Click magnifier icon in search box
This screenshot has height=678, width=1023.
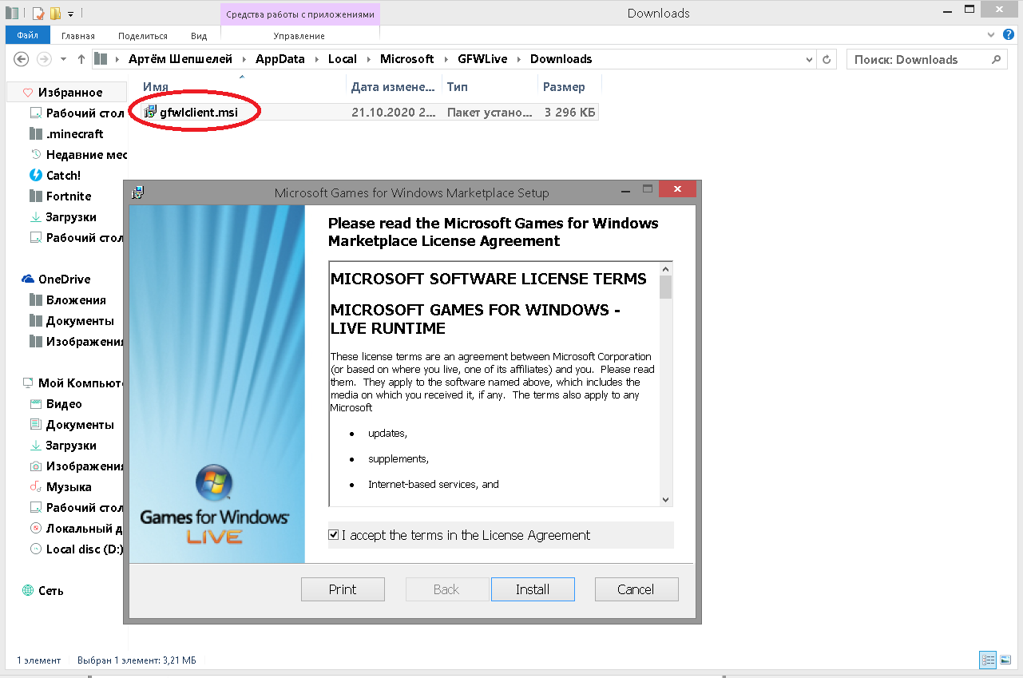[x=996, y=59]
